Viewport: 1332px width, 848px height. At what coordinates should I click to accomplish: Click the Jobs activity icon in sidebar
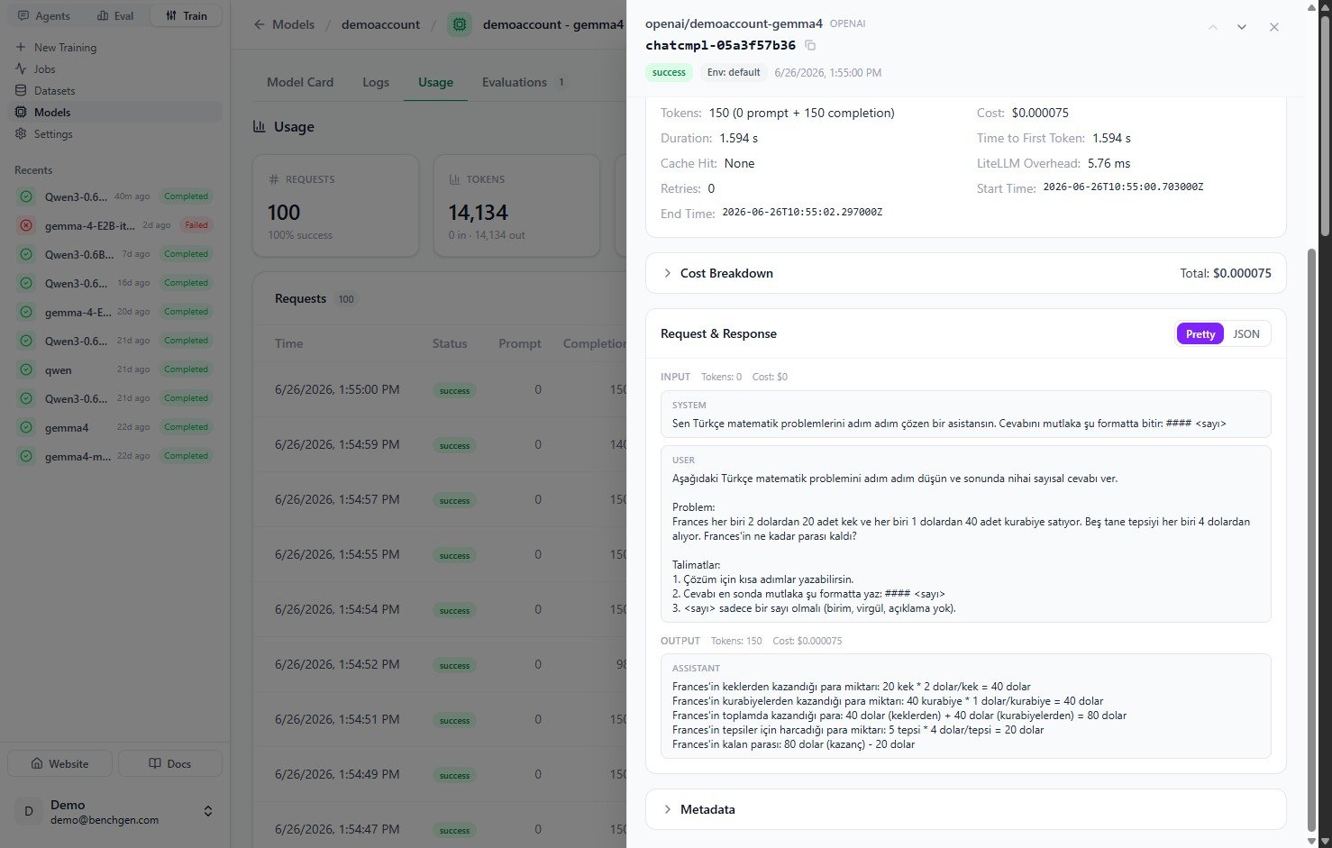pyautogui.click(x=21, y=68)
